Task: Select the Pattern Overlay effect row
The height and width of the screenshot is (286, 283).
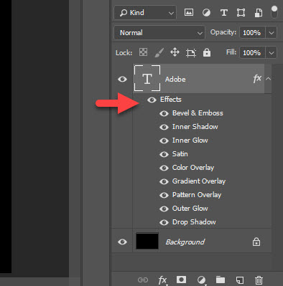Action: 197,195
